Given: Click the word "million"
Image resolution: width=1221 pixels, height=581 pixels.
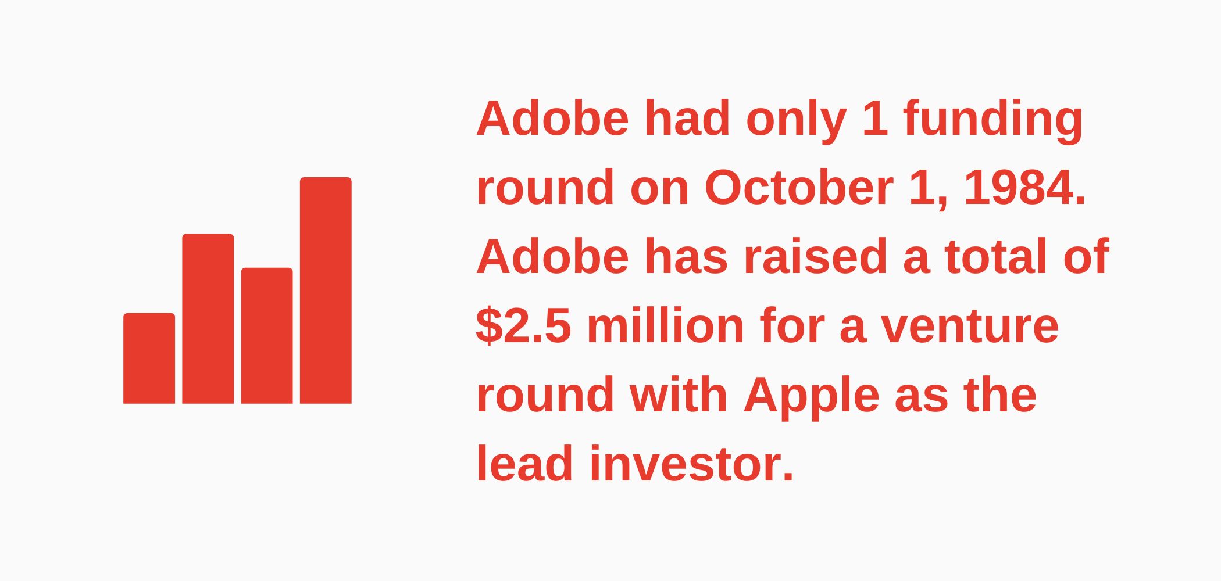Looking at the screenshot, I should click(x=666, y=326).
